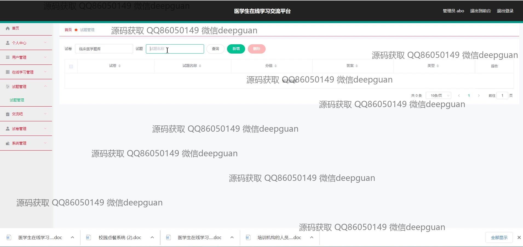
Task: Open menu arrow for 校园点餐系统 (2).doc download
Action: point(152,237)
